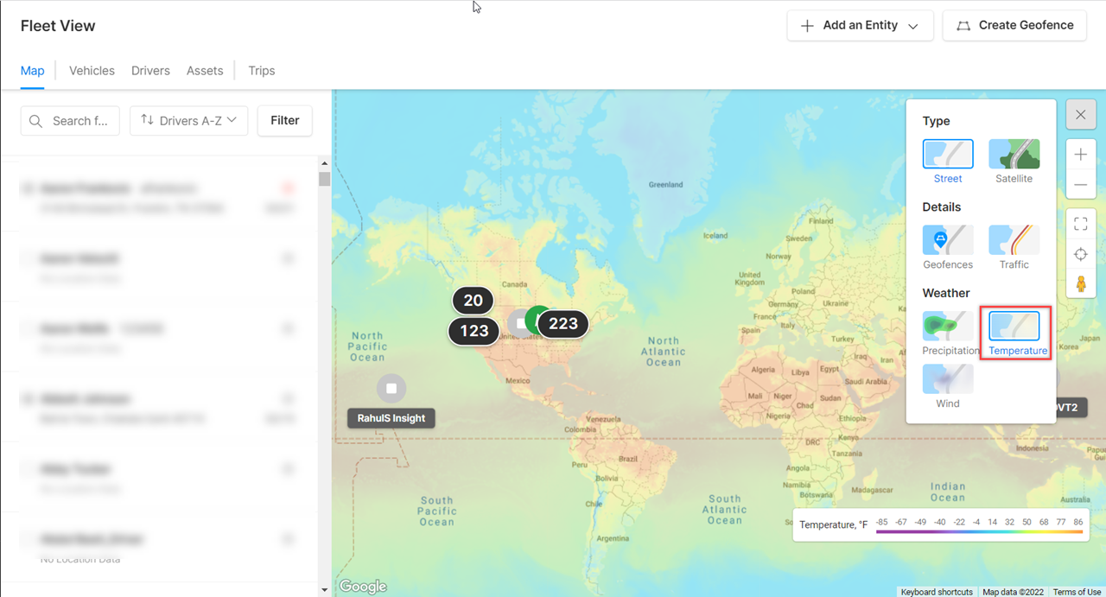Viewport: 1106px width, 597px height.
Task: Click the 20 cluster marker
Action: [x=473, y=301]
